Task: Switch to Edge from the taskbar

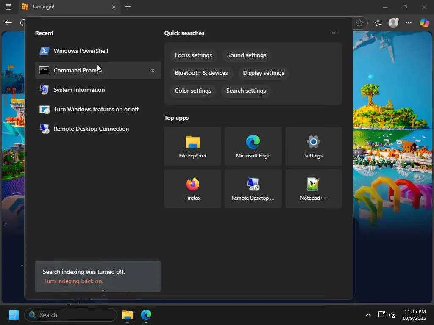Action: (146, 315)
